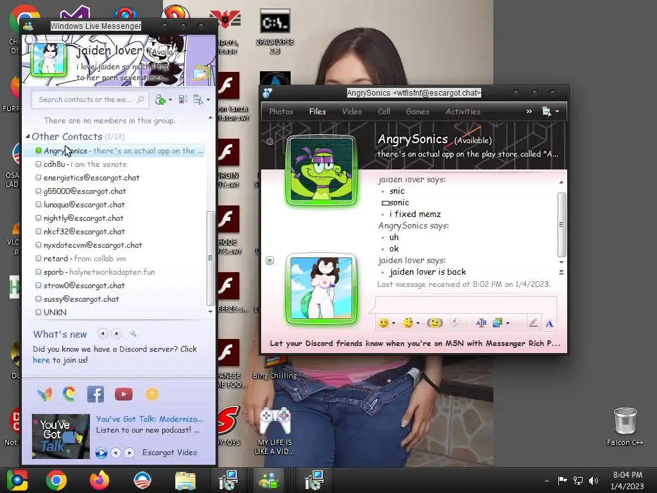Viewport: 657px width, 493px height.
Task: Send a nudge
Action: pyautogui.click(x=434, y=323)
